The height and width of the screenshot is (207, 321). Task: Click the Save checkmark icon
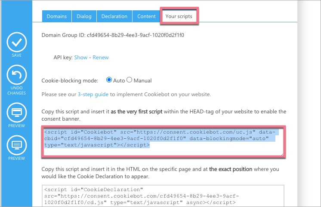[17, 42]
